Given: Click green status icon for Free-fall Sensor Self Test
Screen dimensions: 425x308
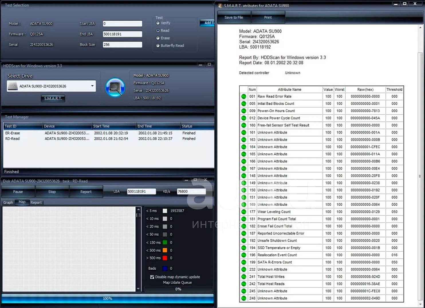Looking at the screenshot, I should coord(244,125).
